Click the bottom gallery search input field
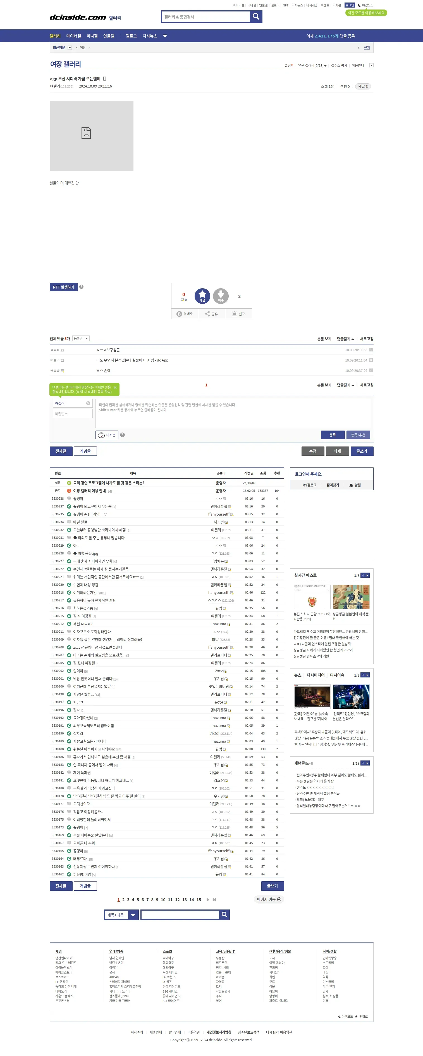 [x=180, y=915]
